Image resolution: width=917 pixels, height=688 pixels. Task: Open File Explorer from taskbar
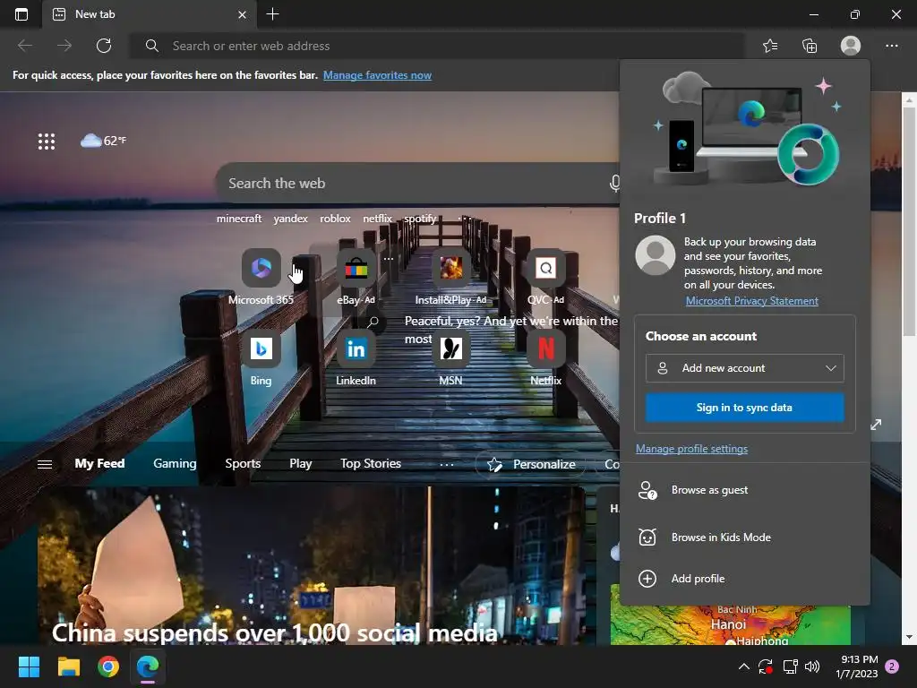[x=68, y=666]
